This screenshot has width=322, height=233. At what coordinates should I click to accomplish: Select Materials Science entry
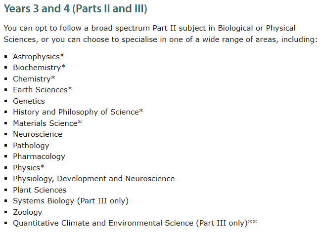click(47, 123)
